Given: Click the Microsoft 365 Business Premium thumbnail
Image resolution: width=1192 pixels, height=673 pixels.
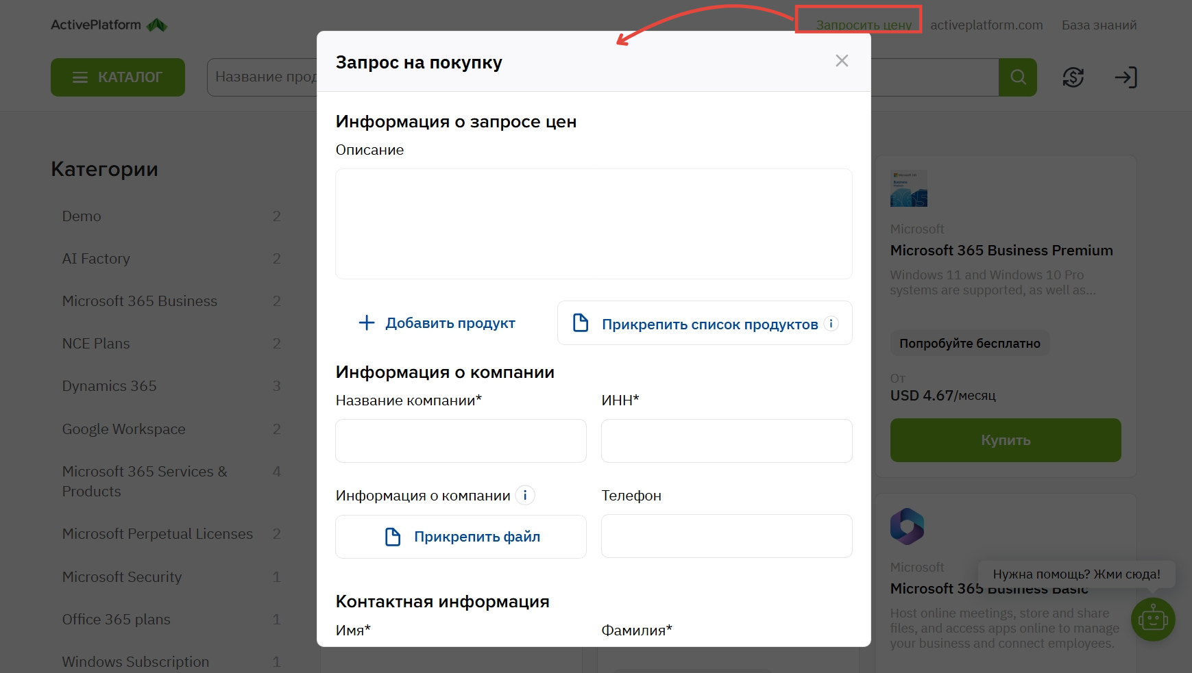Looking at the screenshot, I should coord(909,188).
